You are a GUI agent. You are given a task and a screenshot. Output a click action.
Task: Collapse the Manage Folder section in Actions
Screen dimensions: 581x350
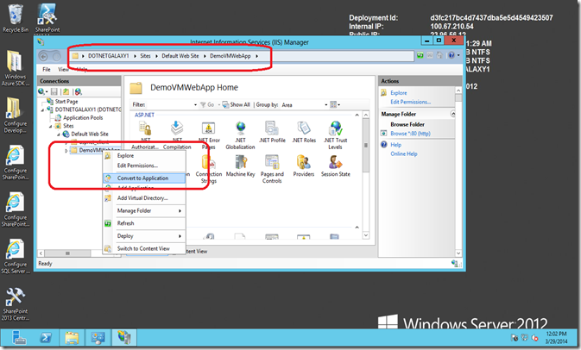pyautogui.click(x=452, y=114)
